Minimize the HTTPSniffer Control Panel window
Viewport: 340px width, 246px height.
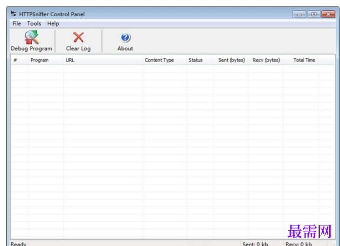(299, 14)
